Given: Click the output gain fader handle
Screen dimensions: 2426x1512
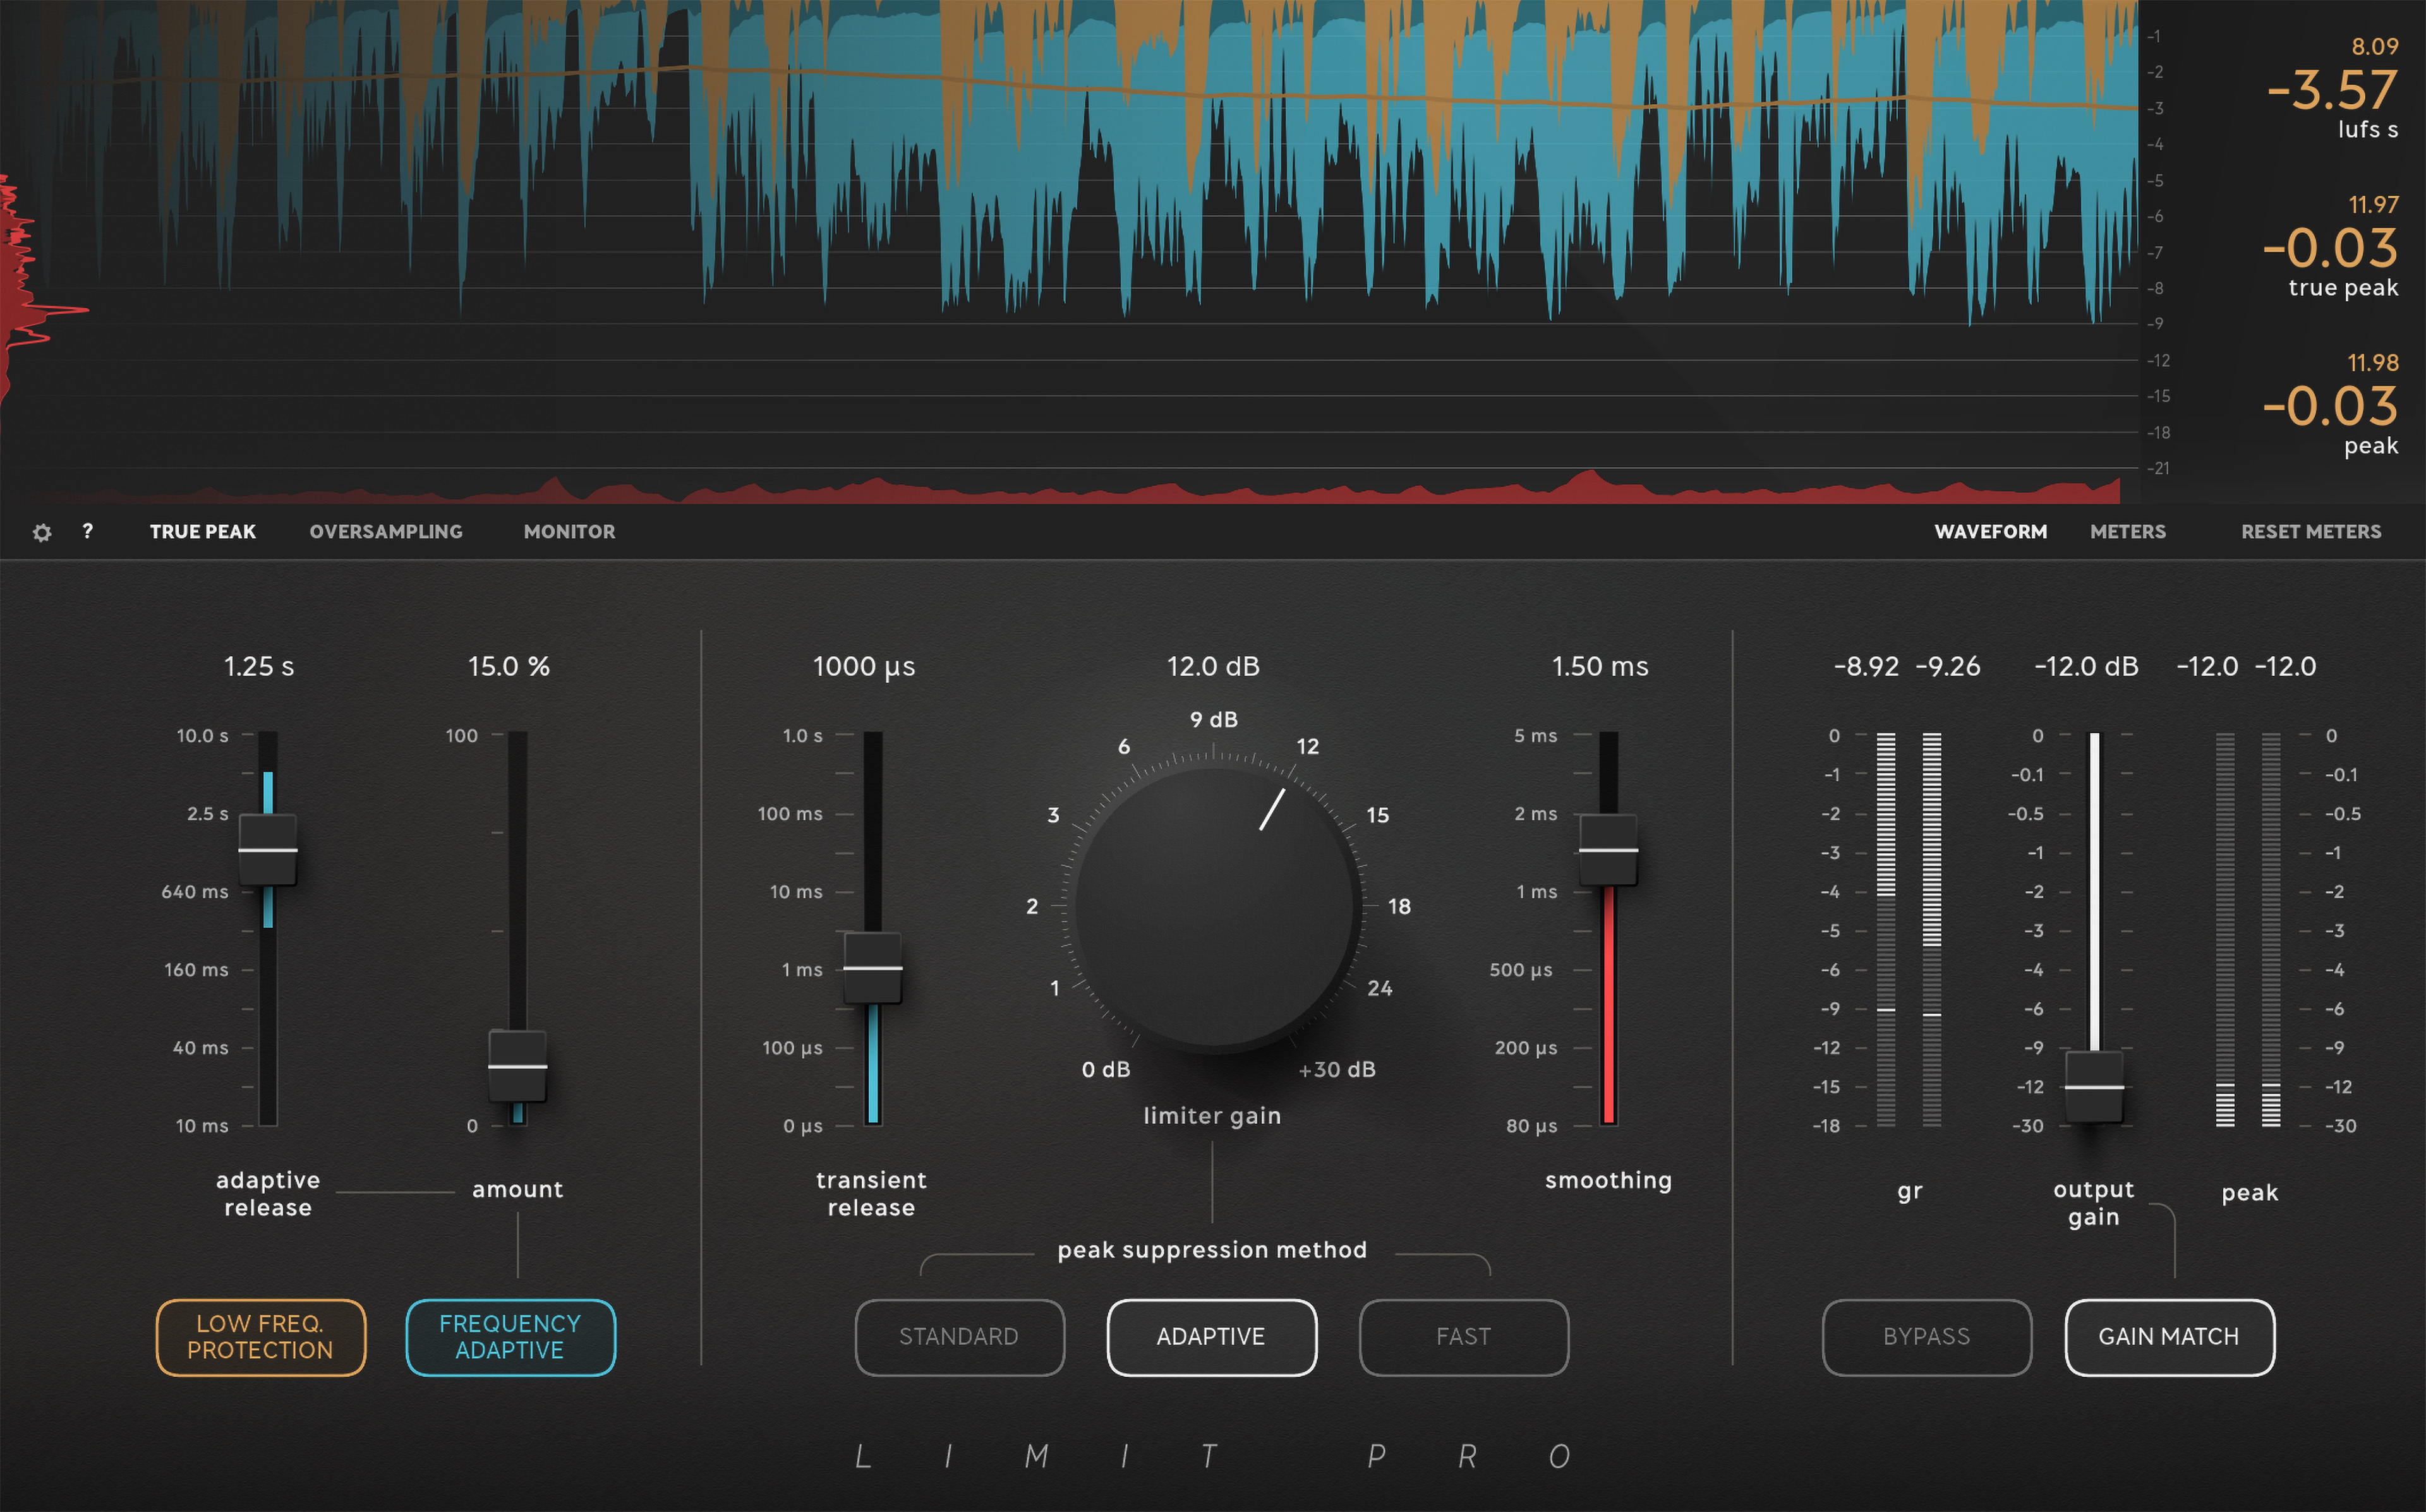Looking at the screenshot, I should pos(2094,1087).
